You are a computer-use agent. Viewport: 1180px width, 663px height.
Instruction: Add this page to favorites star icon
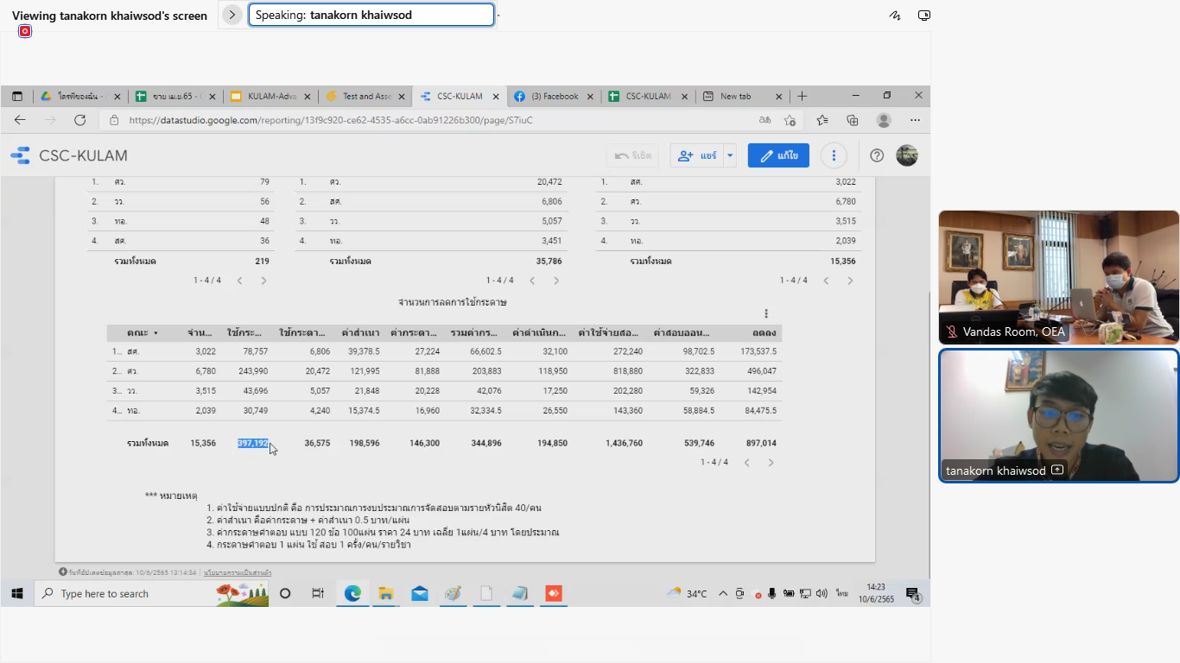click(x=790, y=120)
